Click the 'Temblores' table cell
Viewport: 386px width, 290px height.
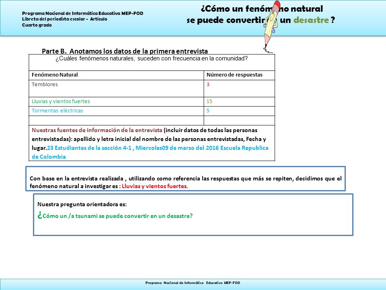coord(116,88)
